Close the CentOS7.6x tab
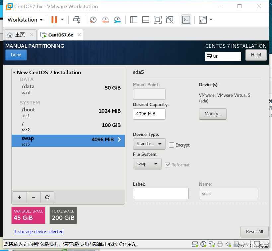Viewport: 272px width, 251px height. (79, 35)
